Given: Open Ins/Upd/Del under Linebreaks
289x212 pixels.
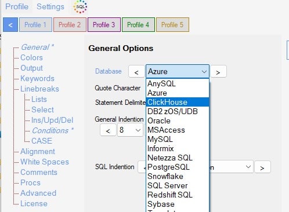Looking at the screenshot, I should pyautogui.click(x=52, y=120).
